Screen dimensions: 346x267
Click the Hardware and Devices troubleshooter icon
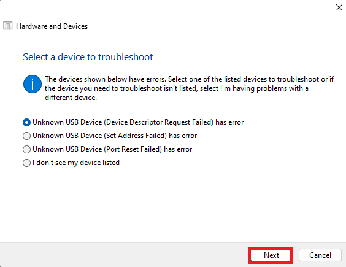click(8, 26)
